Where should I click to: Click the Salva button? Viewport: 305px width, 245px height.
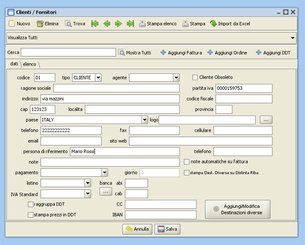click(167, 229)
